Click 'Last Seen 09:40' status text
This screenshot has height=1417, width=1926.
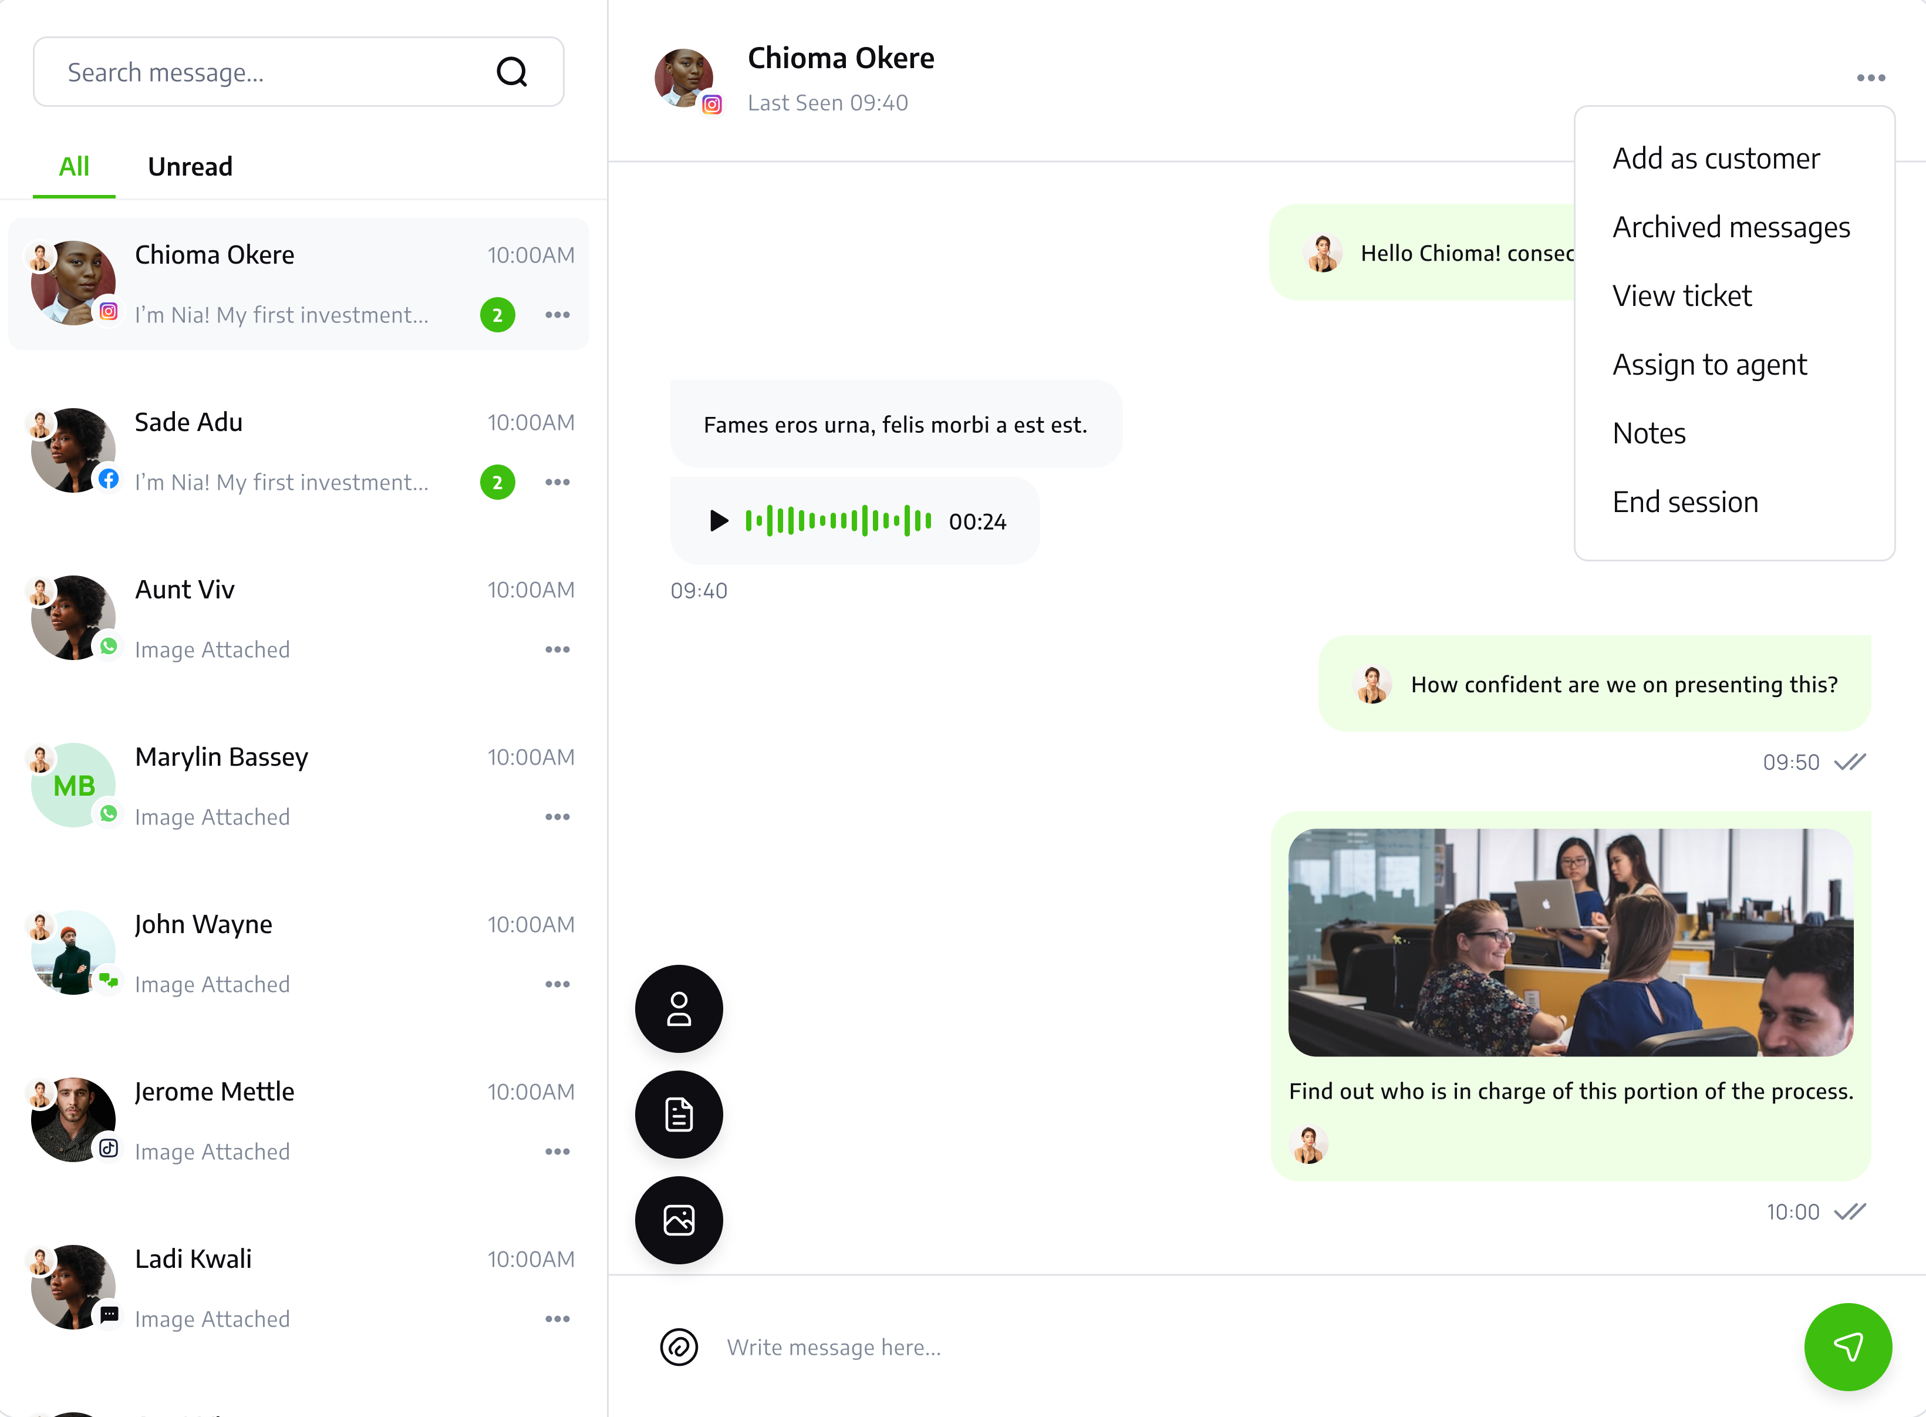pyautogui.click(x=828, y=103)
